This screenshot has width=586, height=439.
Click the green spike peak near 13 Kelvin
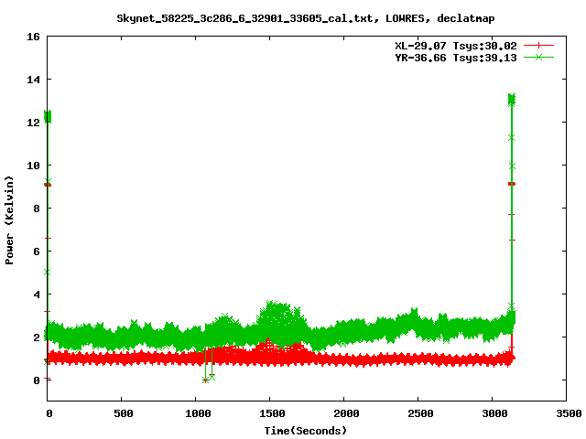pos(512,100)
